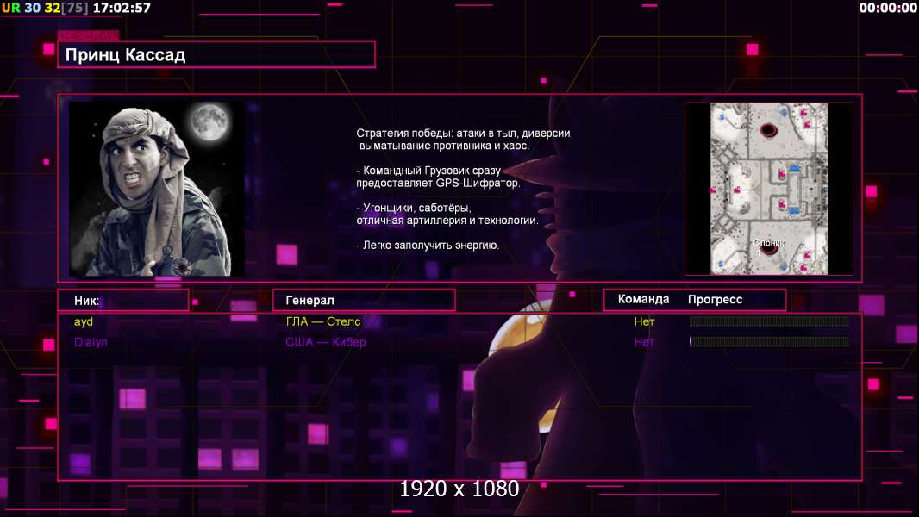Screen dimensions: 919x517
Task: Select player name Dialyn
Action: (x=91, y=342)
